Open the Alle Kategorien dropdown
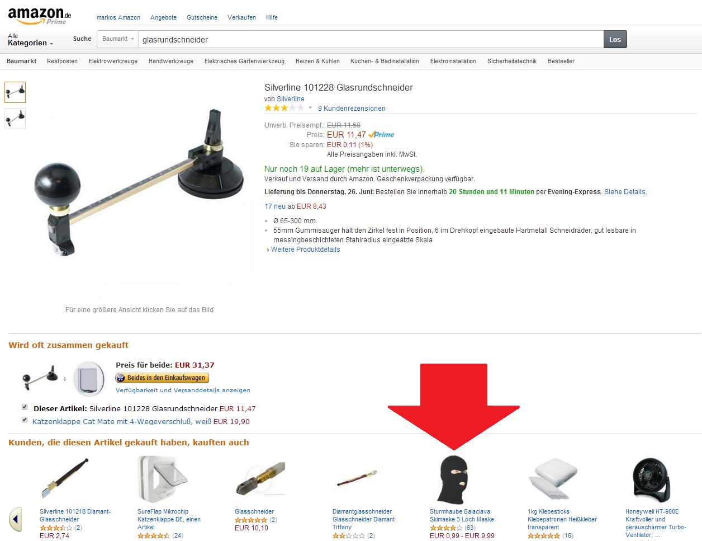 tap(30, 40)
